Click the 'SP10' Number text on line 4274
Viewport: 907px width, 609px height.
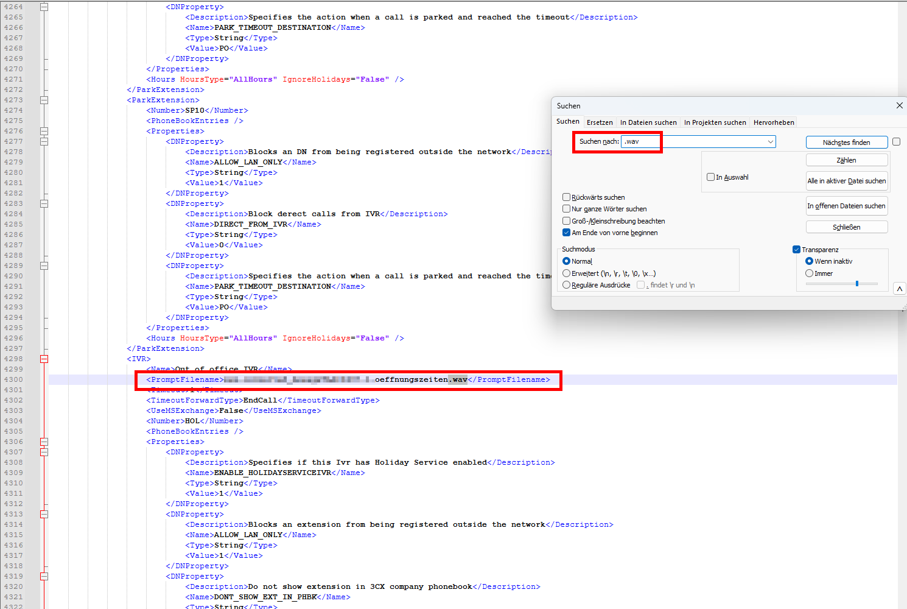click(195, 110)
